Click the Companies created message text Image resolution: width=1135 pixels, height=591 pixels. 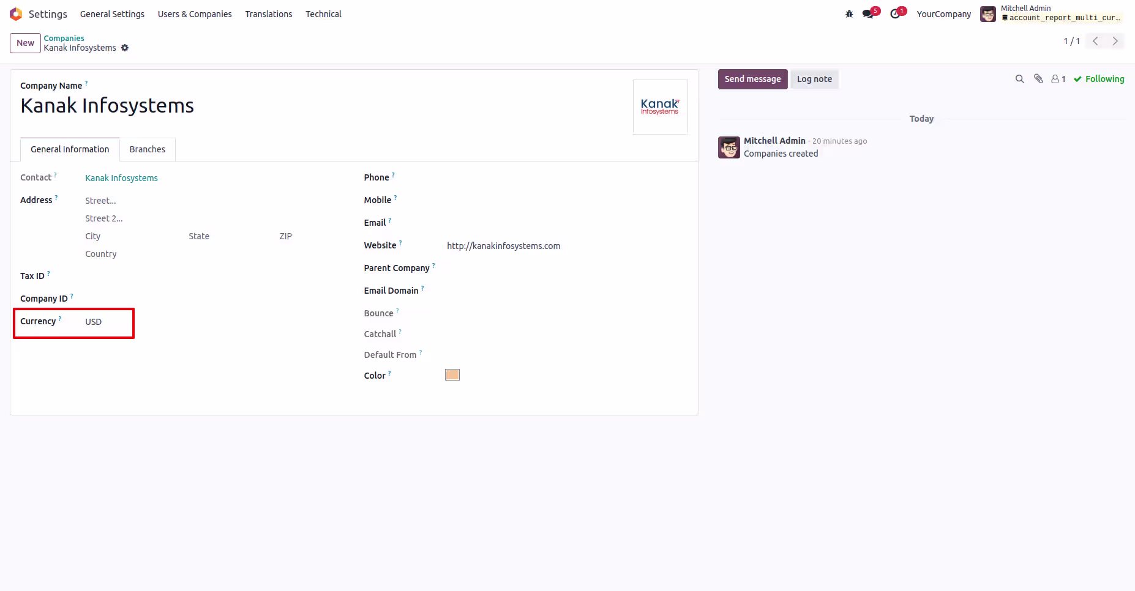tap(781, 154)
